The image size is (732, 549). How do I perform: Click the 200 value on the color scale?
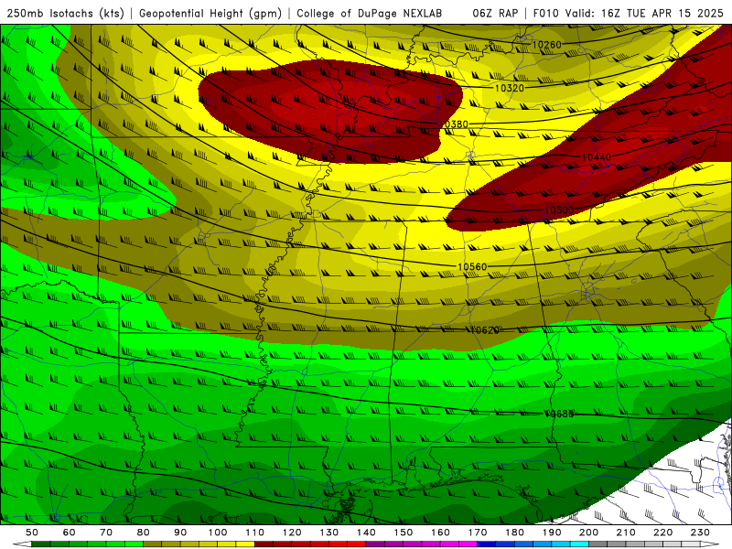pyautogui.click(x=588, y=533)
